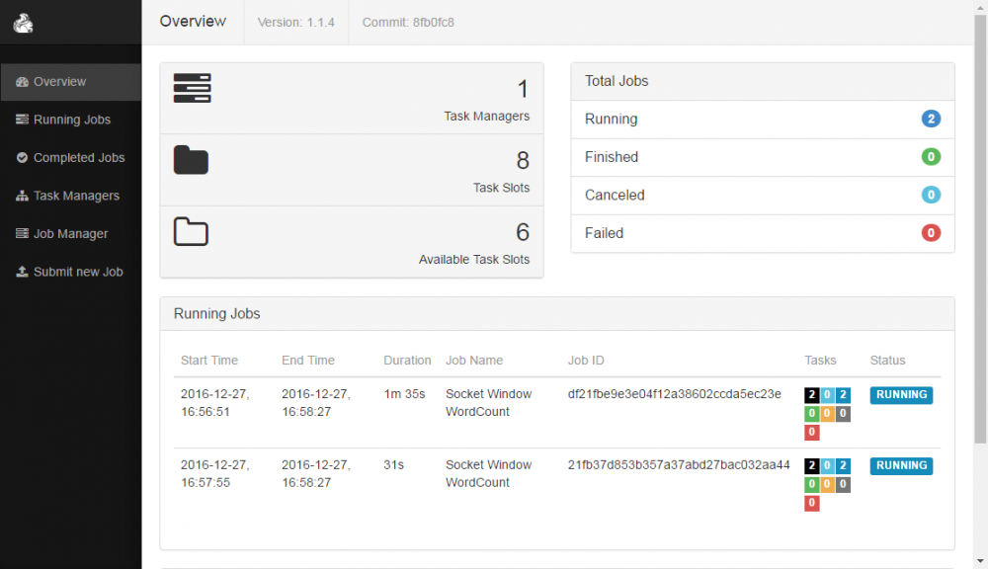
Task: Click the red failed-tasks counter of first job
Action: pyautogui.click(x=811, y=432)
